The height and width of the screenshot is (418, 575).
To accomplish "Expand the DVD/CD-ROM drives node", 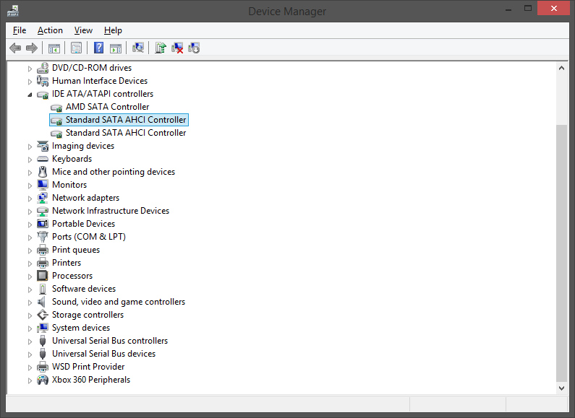I will (x=30, y=69).
